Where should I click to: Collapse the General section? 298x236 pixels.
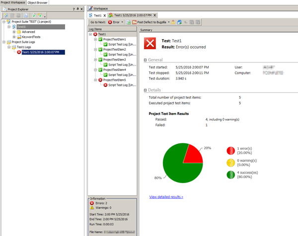pos(145,60)
